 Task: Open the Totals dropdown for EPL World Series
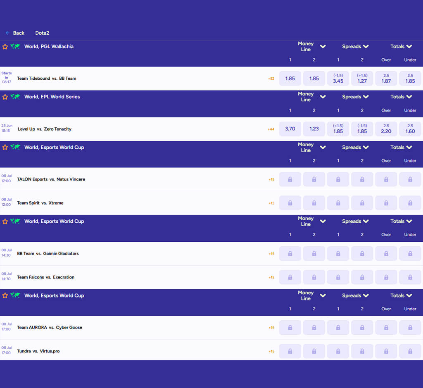(409, 97)
